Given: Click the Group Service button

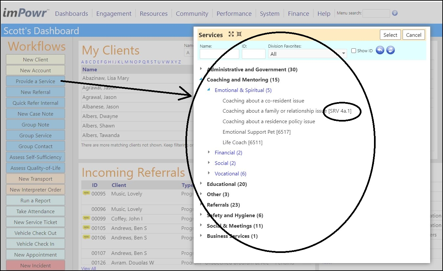Looking at the screenshot, I should point(35,135).
